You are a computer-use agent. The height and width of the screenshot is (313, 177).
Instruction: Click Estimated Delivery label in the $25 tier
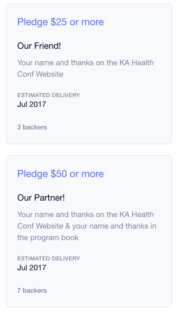(48, 95)
